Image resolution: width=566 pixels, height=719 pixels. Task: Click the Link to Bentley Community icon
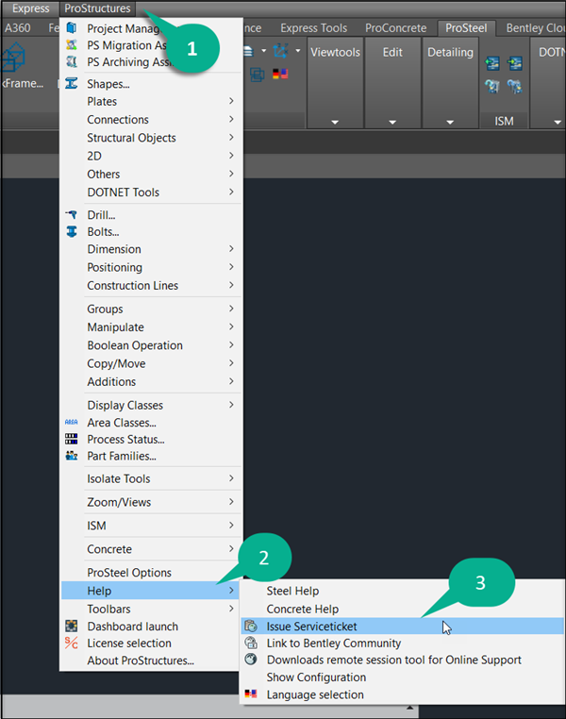(x=251, y=643)
